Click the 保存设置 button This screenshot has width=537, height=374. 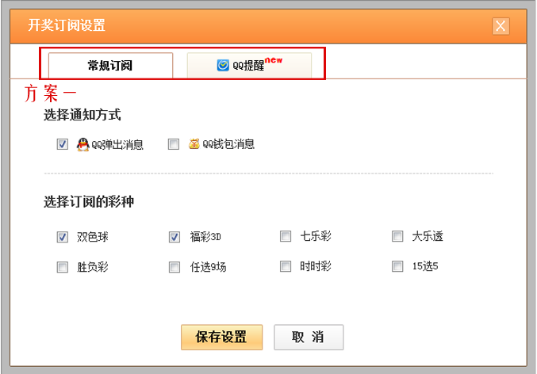pos(221,337)
